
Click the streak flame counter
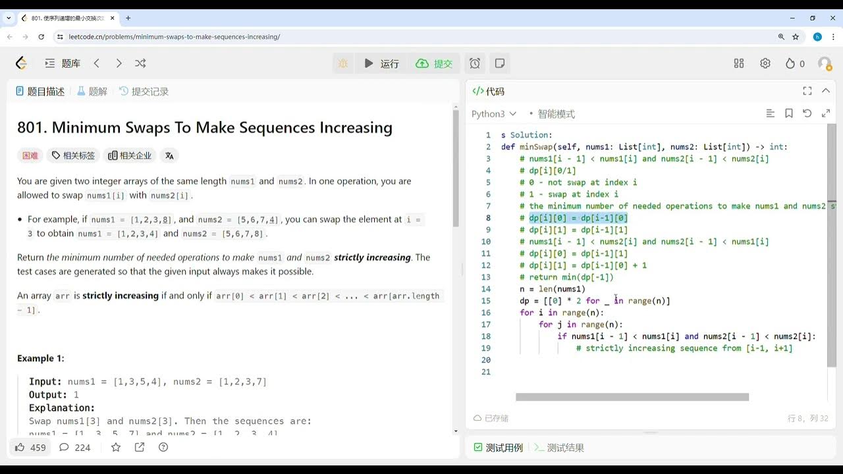click(x=795, y=63)
